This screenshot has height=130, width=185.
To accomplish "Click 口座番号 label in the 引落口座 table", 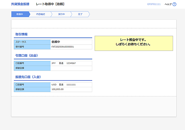I will tap(32, 63).
